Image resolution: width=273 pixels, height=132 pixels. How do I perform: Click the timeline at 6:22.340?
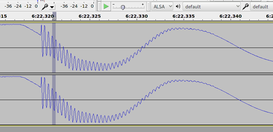231,16
